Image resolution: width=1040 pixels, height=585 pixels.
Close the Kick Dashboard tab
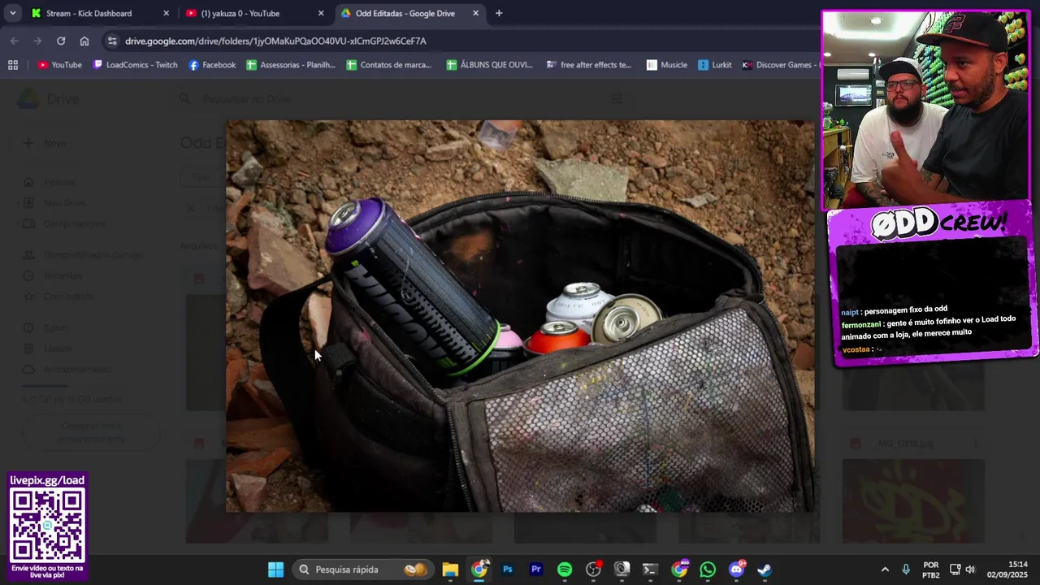coord(167,13)
